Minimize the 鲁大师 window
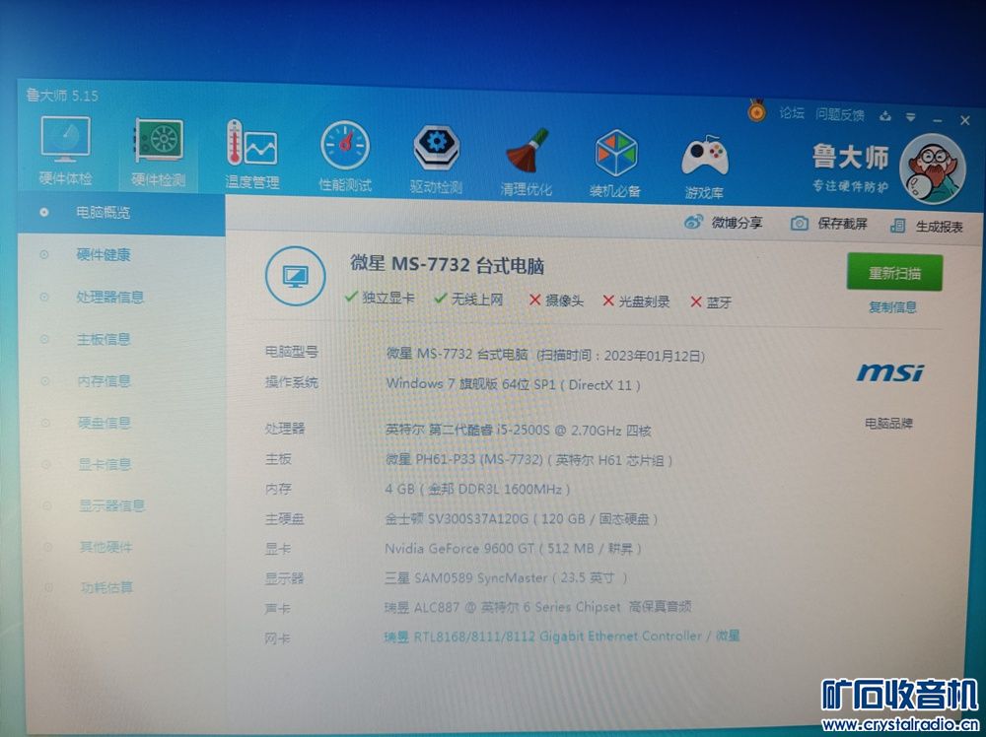The image size is (986, 737). (x=937, y=119)
